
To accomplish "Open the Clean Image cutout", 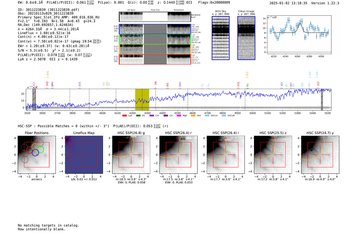I will [x=246, y=38].
